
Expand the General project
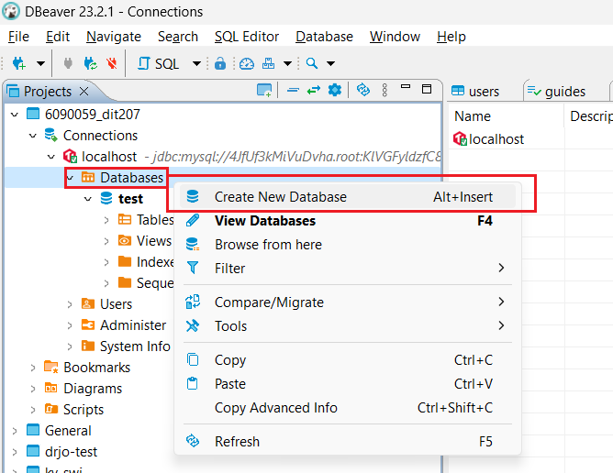15,431
